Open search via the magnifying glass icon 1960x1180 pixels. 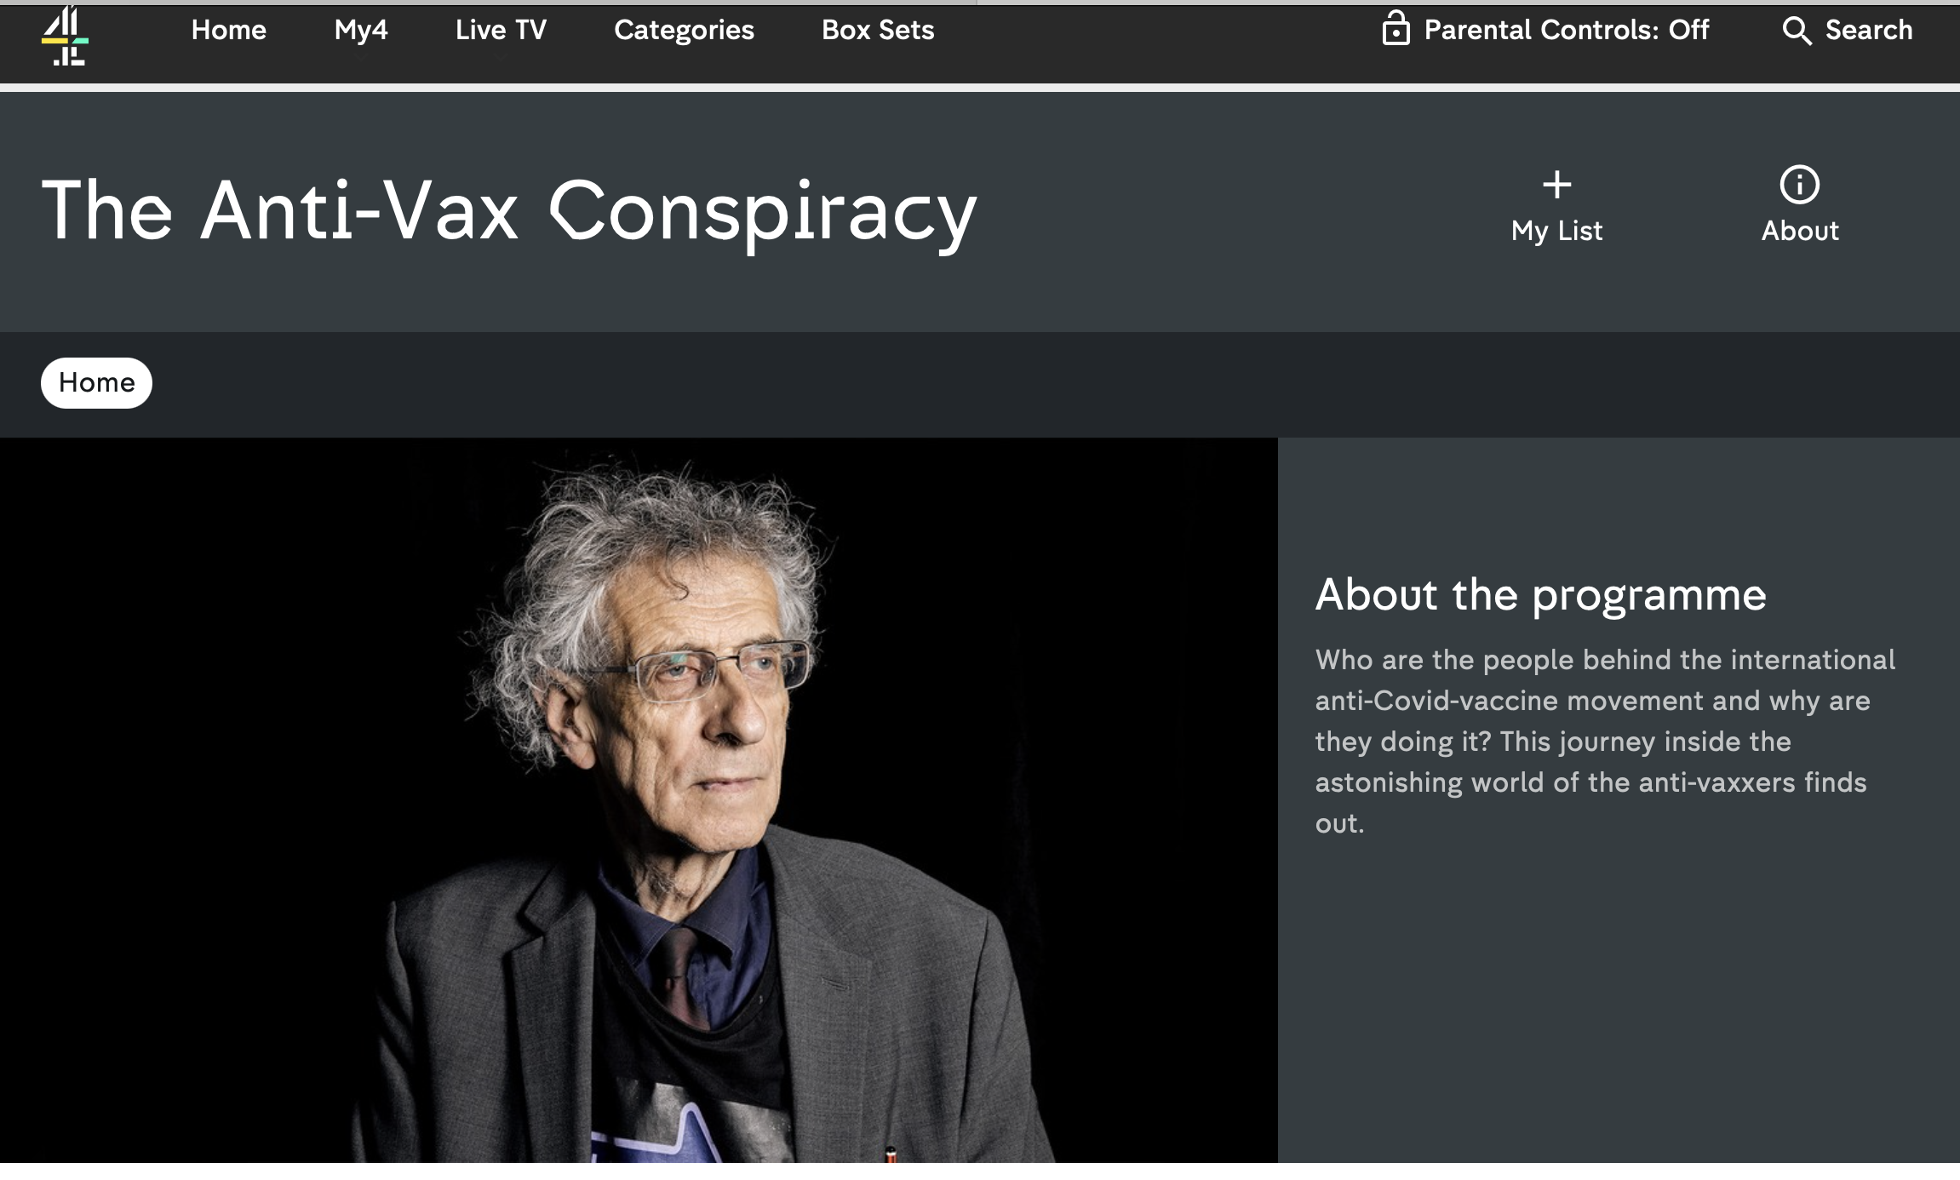1797,31
